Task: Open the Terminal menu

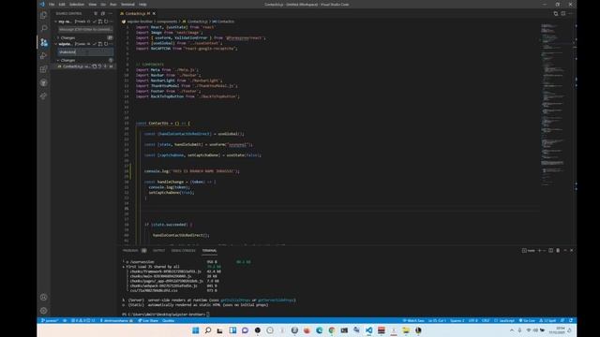Action: (127, 4)
